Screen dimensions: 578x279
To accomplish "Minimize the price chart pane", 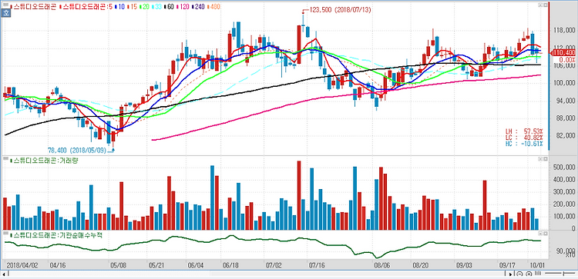I will tap(540, 5).
